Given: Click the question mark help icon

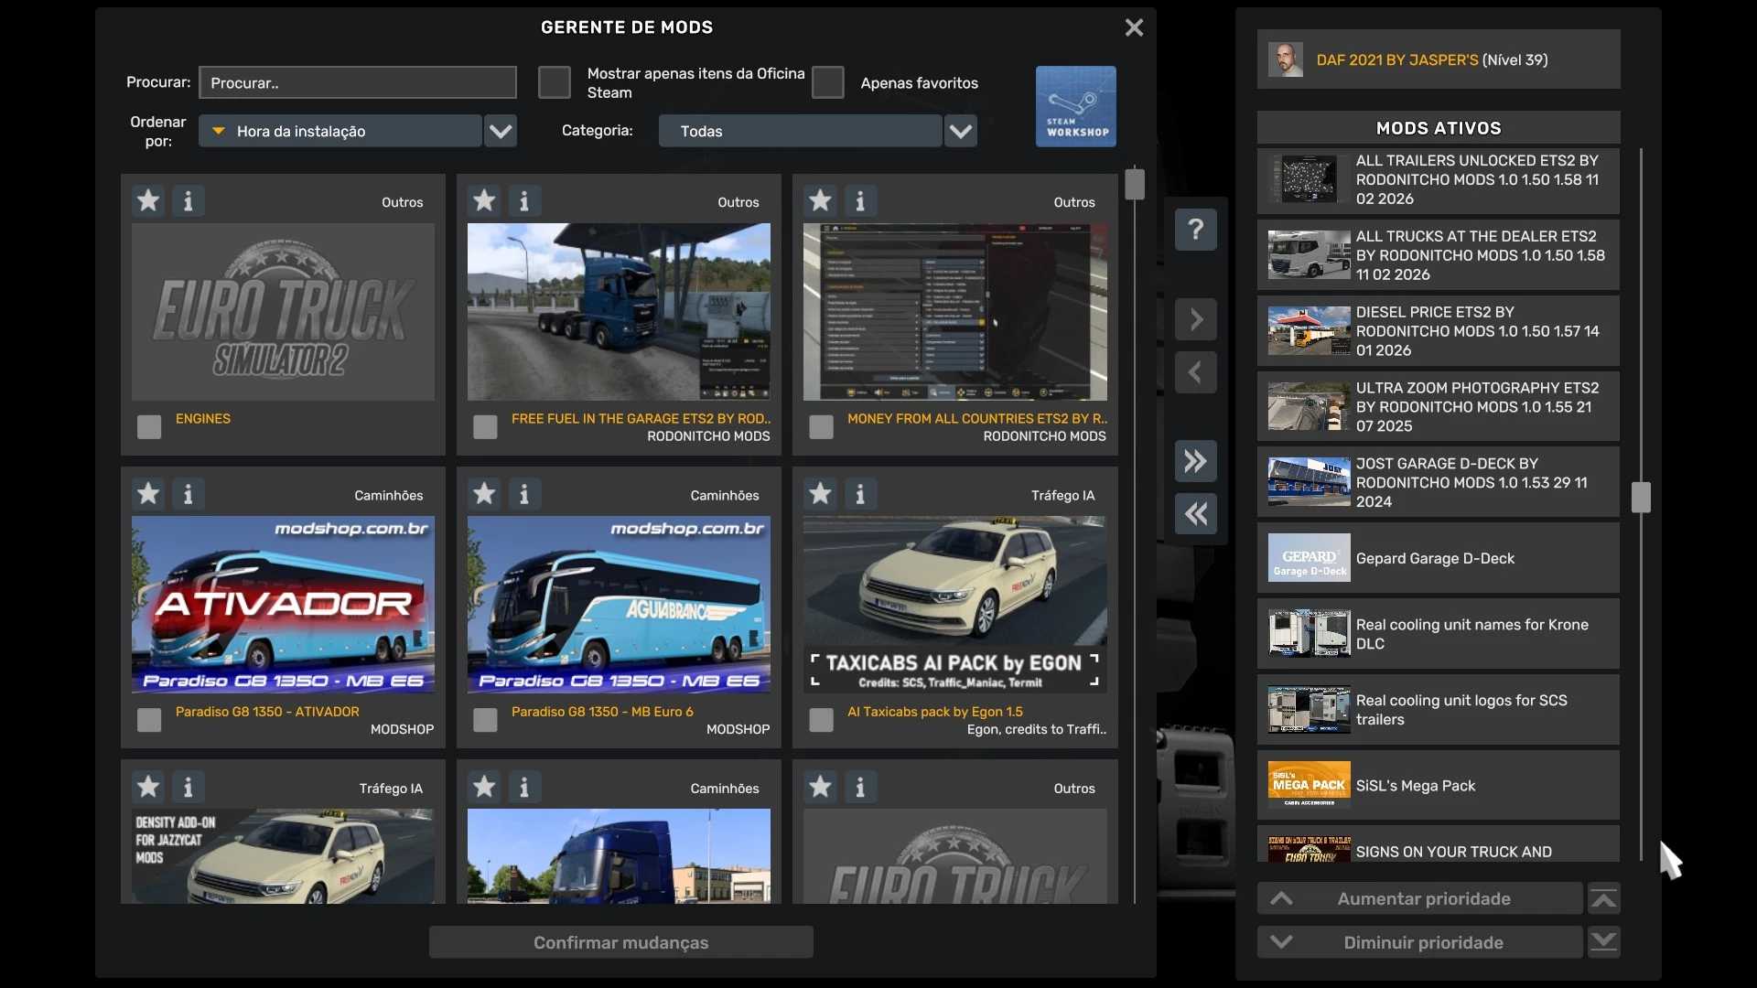Looking at the screenshot, I should pyautogui.click(x=1195, y=229).
